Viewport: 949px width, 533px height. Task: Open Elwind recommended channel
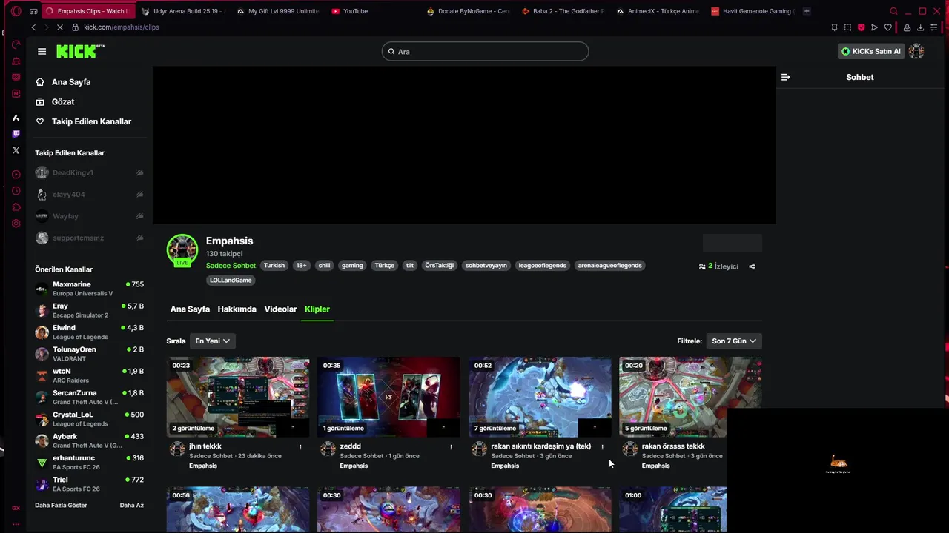[x=90, y=332]
